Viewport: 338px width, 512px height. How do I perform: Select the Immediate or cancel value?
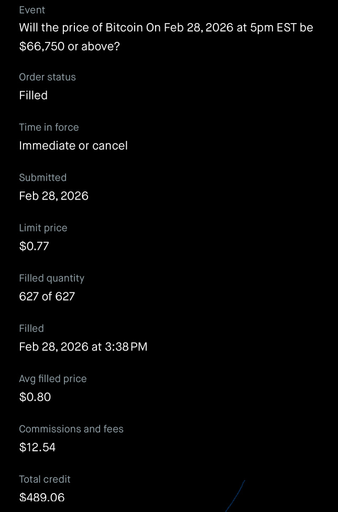73,146
